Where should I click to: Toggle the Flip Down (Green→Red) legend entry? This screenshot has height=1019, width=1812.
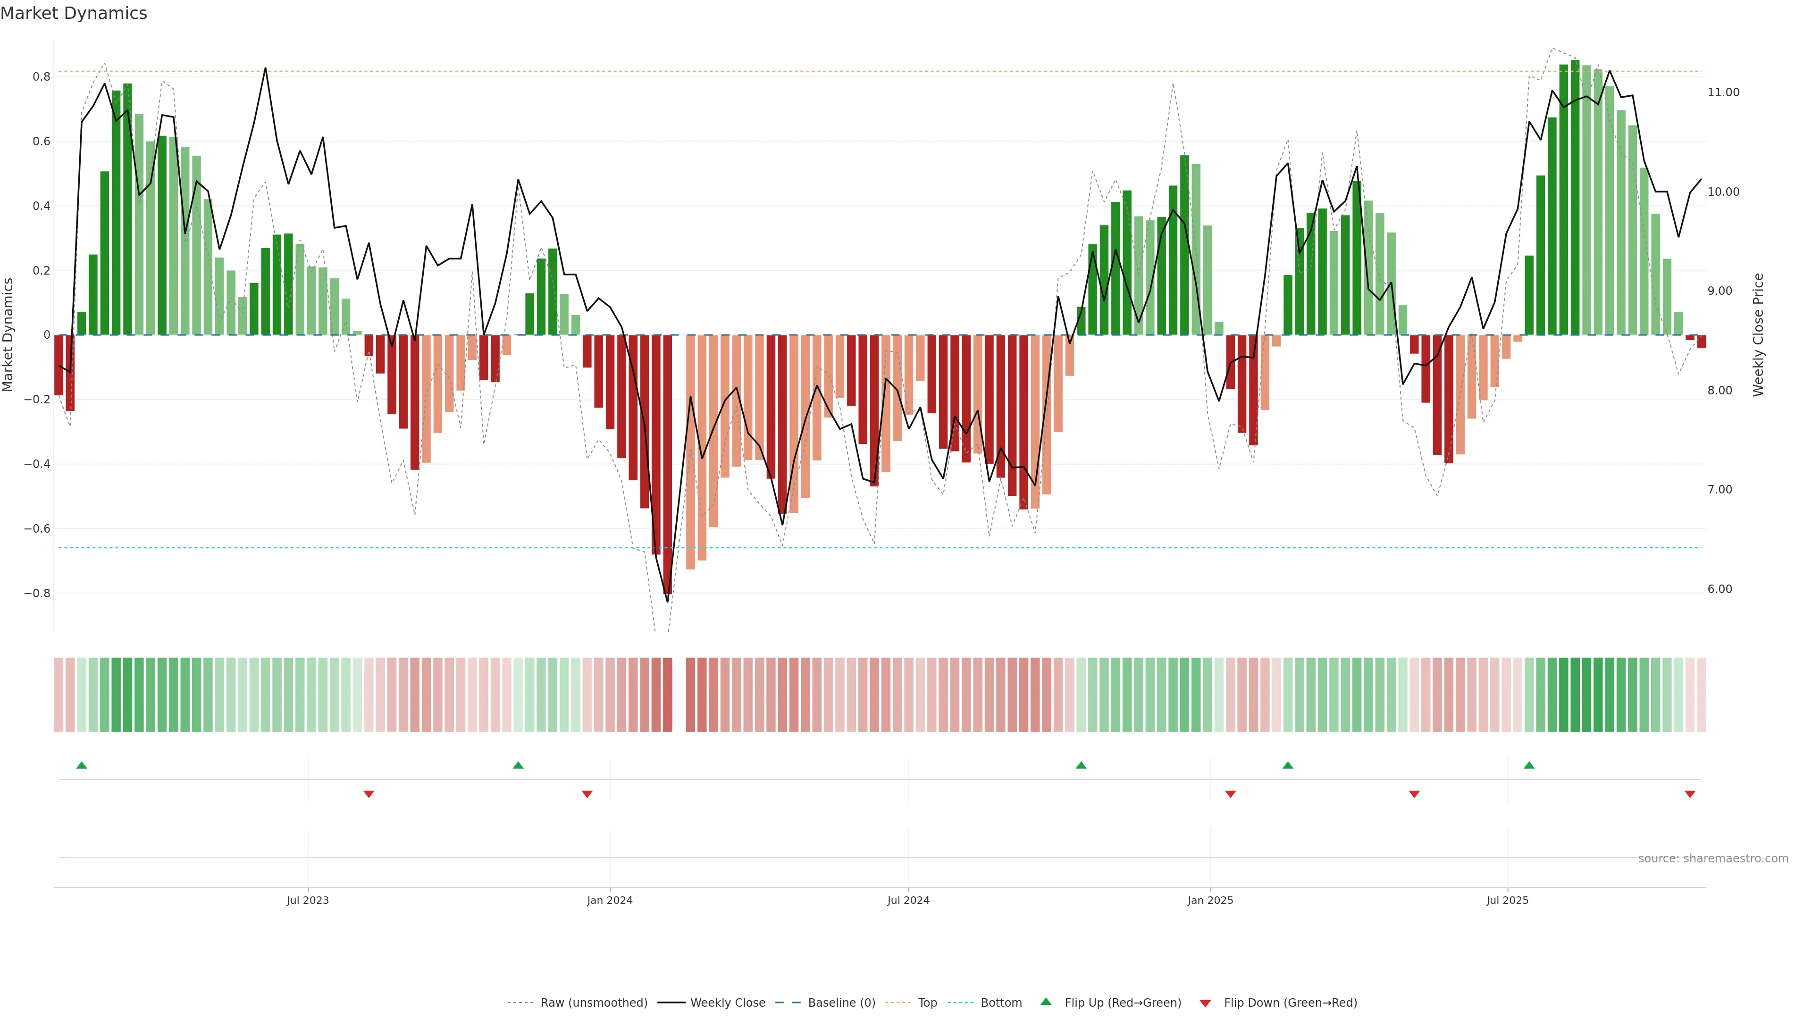(1290, 1003)
